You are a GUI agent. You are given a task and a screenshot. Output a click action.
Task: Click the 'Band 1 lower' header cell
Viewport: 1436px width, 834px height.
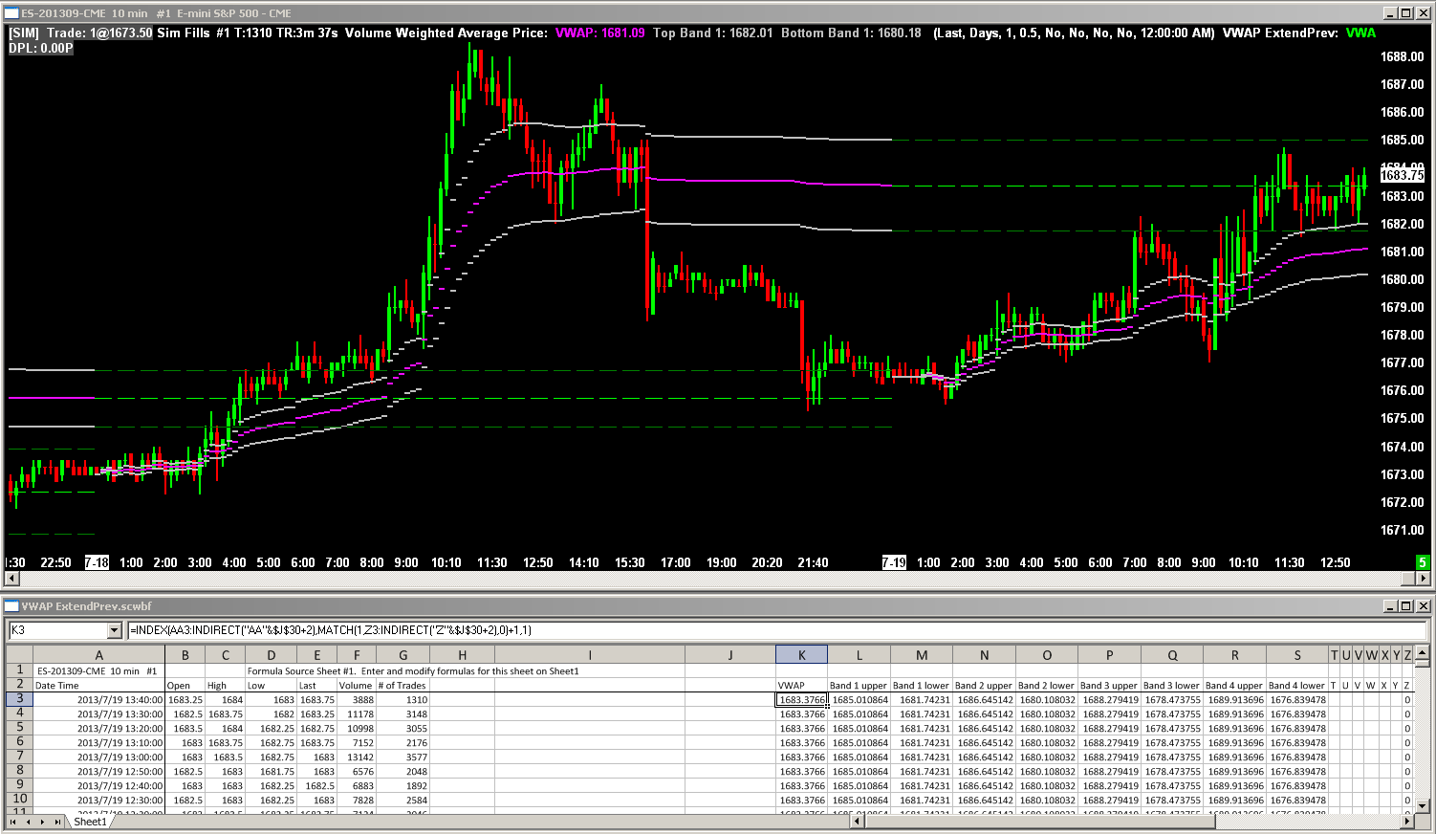click(x=922, y=686)
